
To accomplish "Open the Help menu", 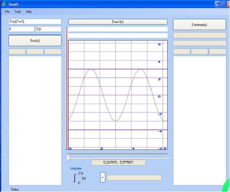I will [x=29, y=12].
